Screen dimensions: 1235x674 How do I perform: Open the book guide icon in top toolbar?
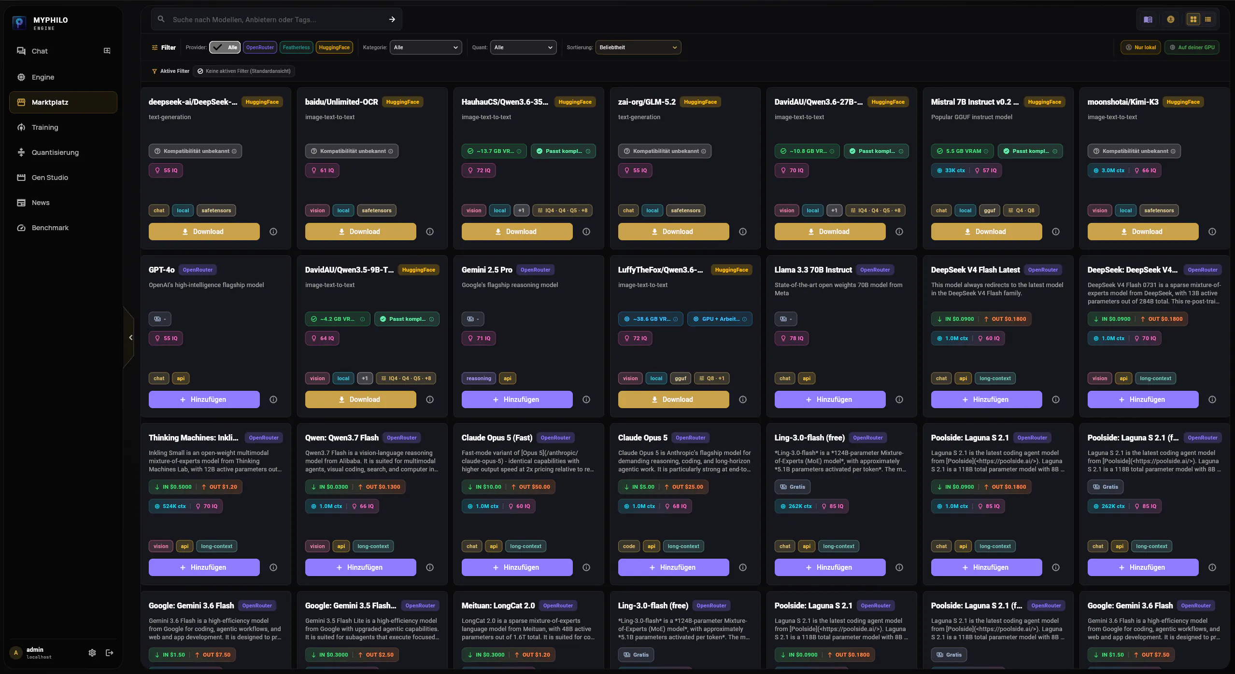point(1148,19)
